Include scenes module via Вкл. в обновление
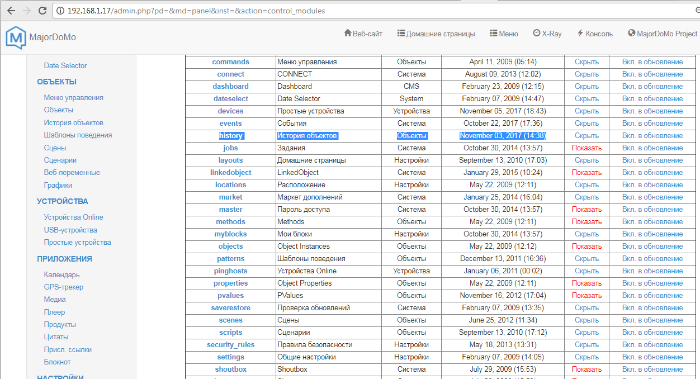Screen dimensions: 700x379 point(652,320)
